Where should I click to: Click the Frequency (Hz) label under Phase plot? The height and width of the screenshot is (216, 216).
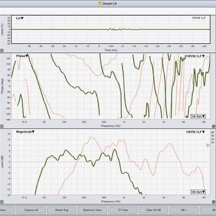pyautogui.click(x=111, y=126)
